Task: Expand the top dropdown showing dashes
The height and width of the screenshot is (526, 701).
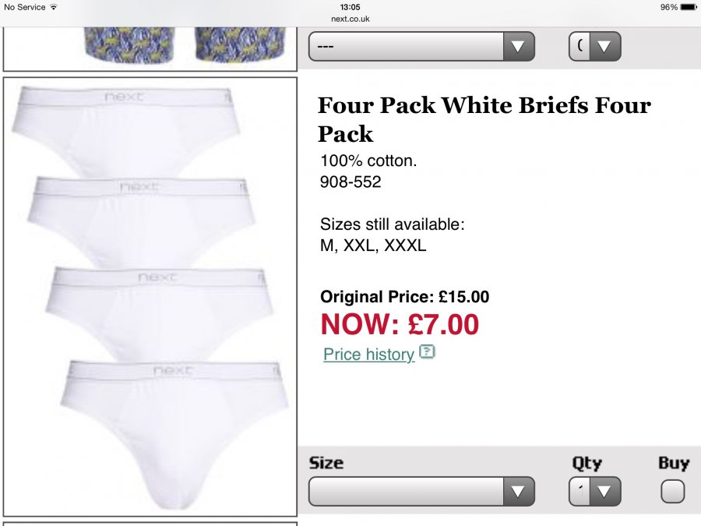Action: (x=421, y=47)
